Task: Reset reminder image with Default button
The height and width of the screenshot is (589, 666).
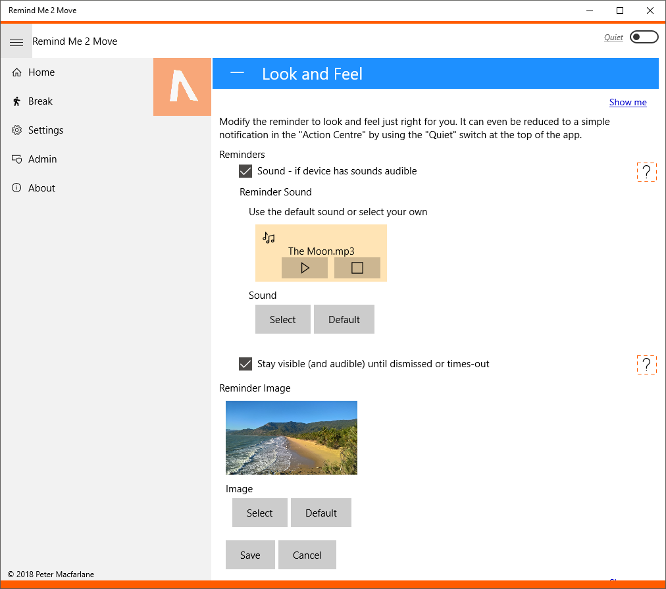Action: point(321,513)
